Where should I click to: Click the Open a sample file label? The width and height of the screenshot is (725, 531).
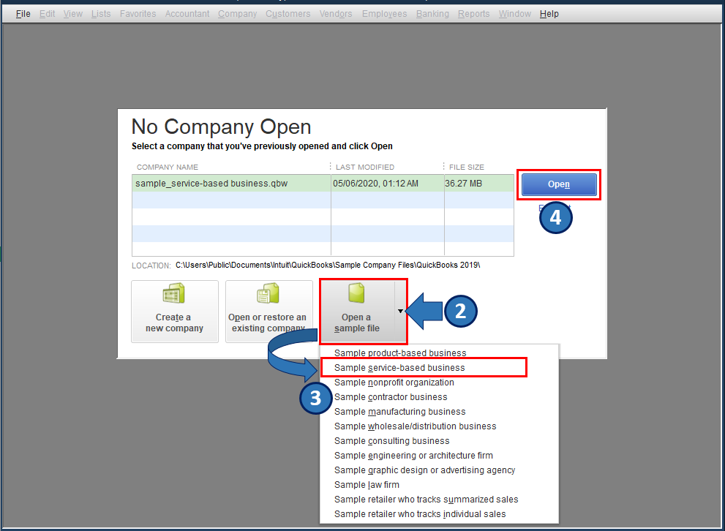356,323
